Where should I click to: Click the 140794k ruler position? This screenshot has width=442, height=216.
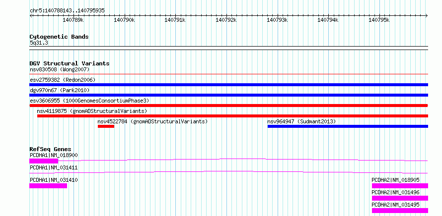pyautogui.click(x=328, y=20)
